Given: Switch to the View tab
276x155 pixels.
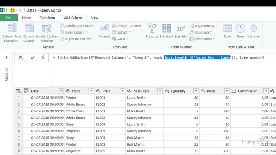Looking at the screenshot, I should coord(95,18).
